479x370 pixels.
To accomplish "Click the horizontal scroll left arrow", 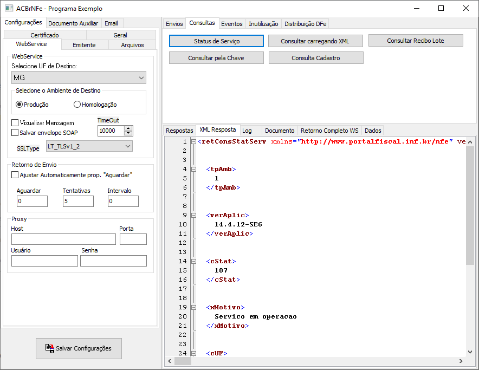I will 170,361.
